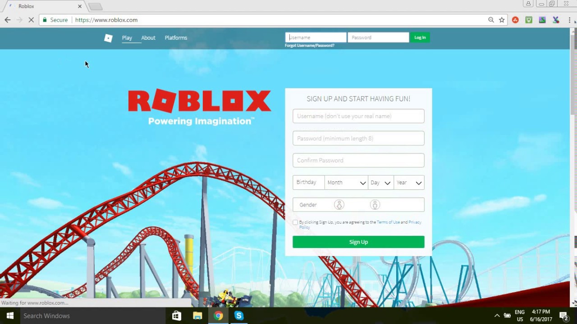Click the zoom indicator in address bar

491,20
